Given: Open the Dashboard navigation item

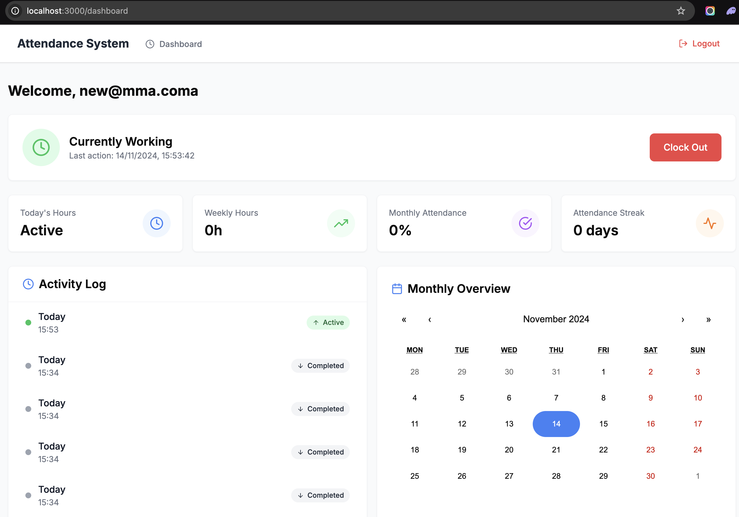Looking at the screenshot, I should pos(174,44).
